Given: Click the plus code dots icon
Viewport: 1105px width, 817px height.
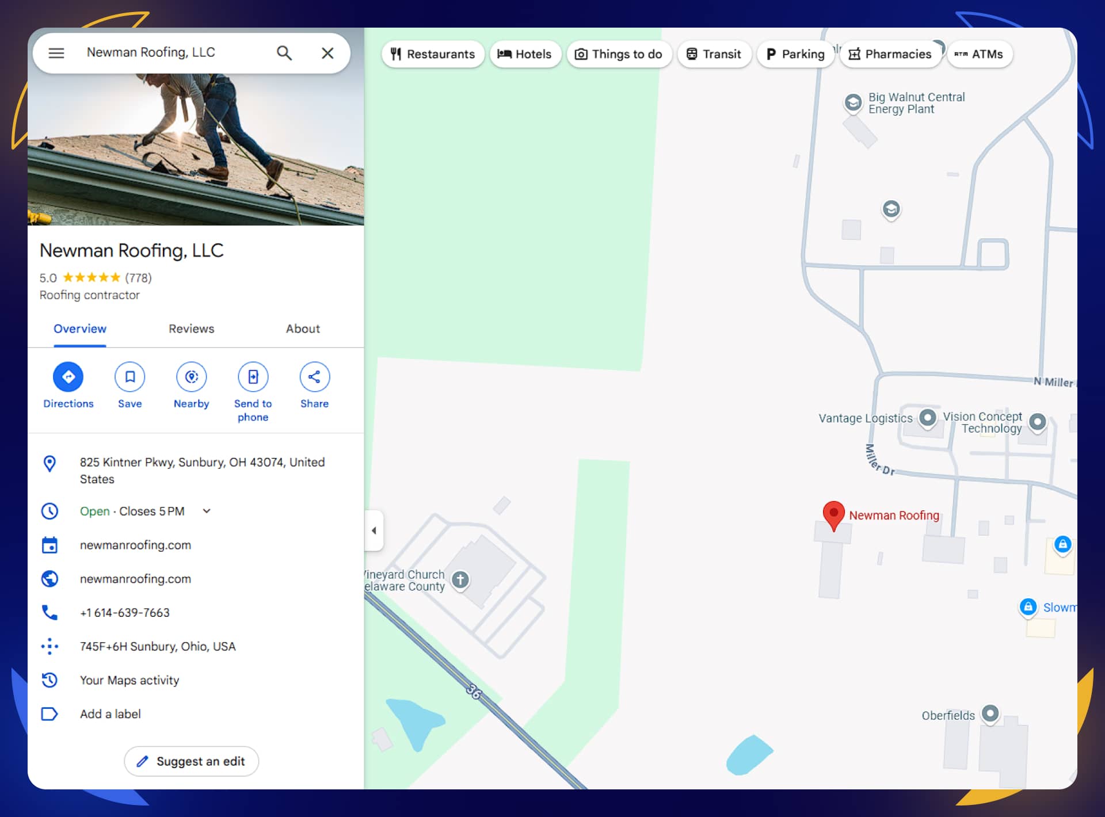Looking at the screenshot, I should [x=50, y=647].
